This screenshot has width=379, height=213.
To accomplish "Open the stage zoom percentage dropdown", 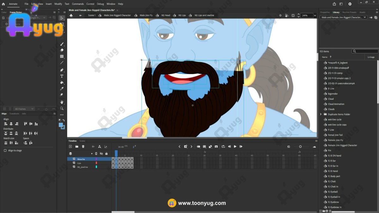I will pos(315,15).
